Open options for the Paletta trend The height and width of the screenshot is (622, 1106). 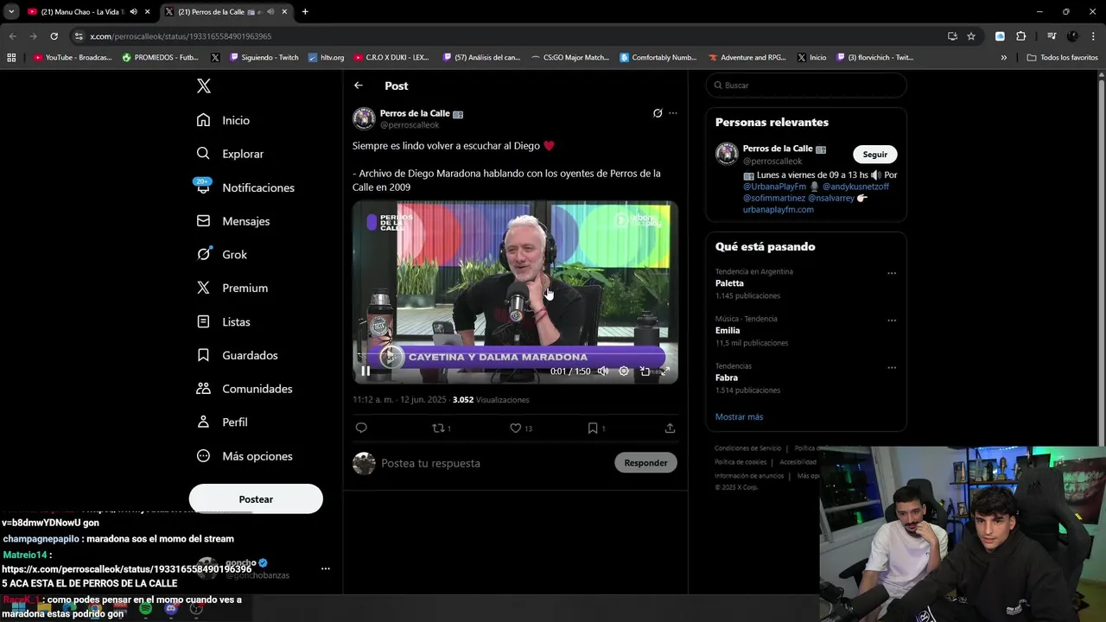[x=892, y=273]
